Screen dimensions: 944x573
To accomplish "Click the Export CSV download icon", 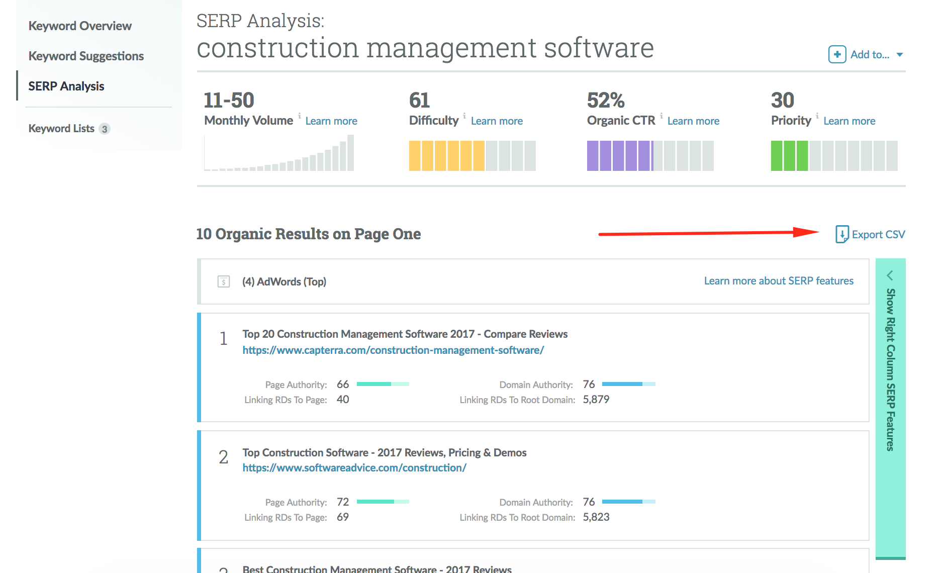I will point(842,234).
